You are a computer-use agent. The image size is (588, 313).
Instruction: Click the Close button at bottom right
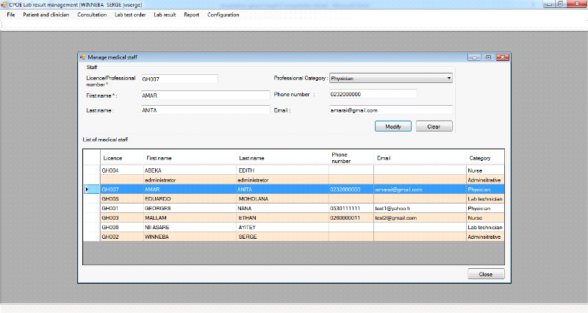click(486, 274)
